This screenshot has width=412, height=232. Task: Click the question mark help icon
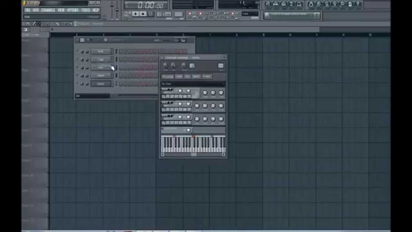358,4
